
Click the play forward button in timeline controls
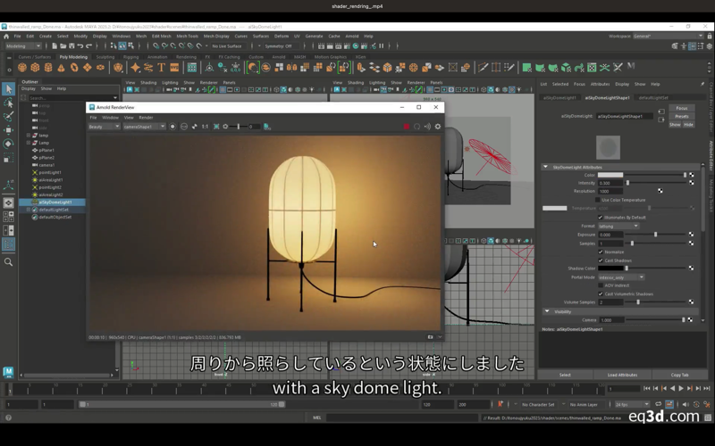click(681, 389)
